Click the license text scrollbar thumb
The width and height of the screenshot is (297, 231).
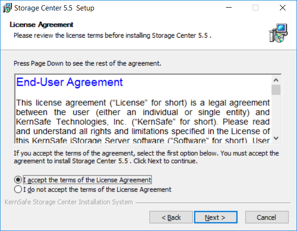click(276, 90)
